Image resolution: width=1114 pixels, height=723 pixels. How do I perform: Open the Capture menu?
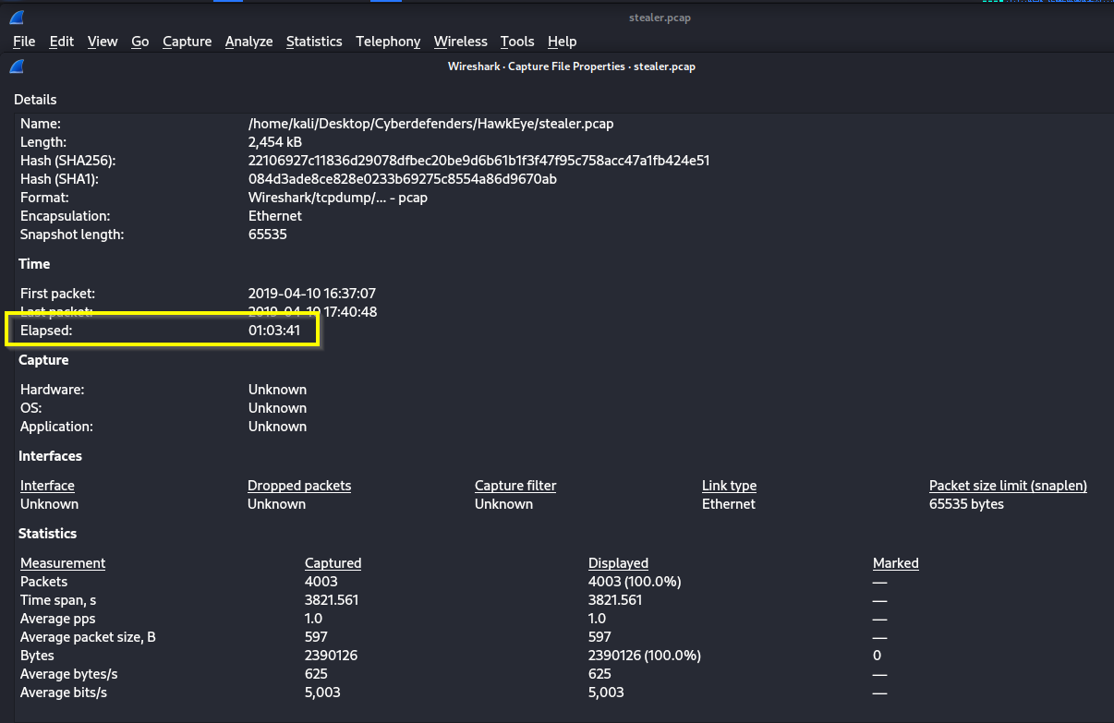point(187,42)
